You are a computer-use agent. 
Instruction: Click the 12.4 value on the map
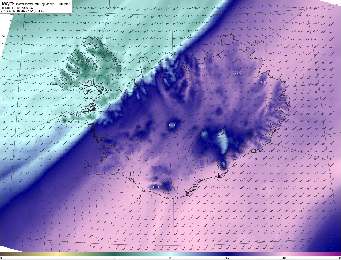[172, 125]
